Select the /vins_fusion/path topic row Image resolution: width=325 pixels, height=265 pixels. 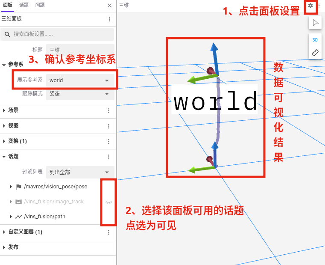point(45,217)
